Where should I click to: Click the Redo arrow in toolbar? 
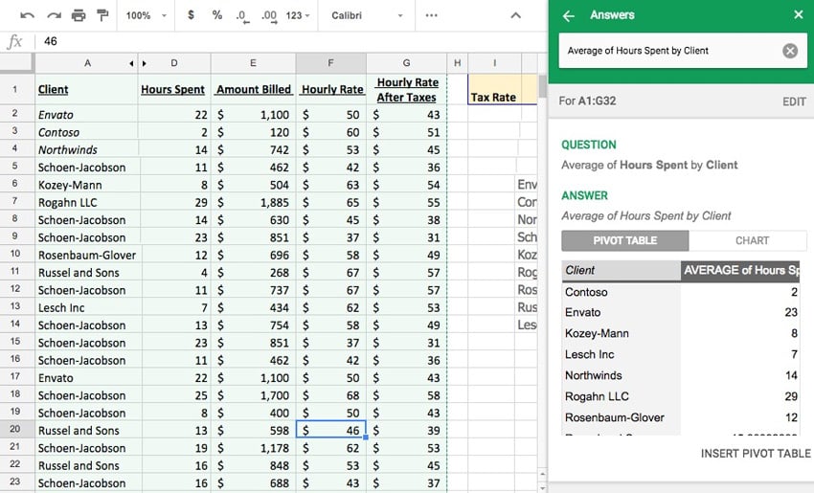[x=53, y=16]
